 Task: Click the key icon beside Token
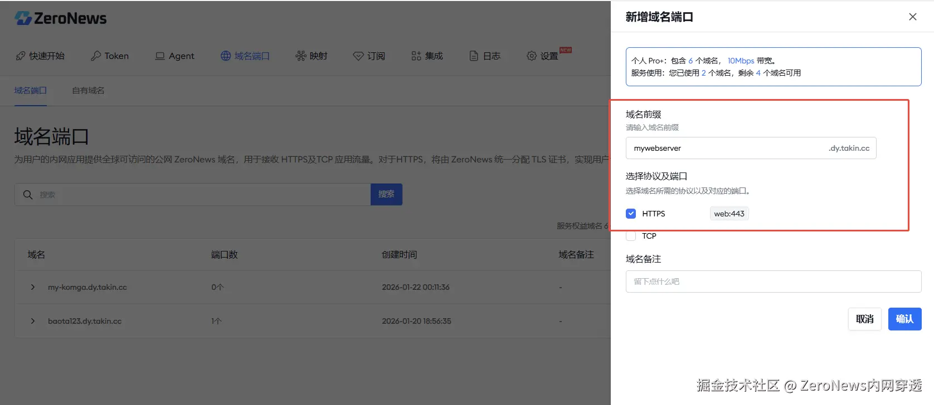pyautogui.click(x=96, y=56)
